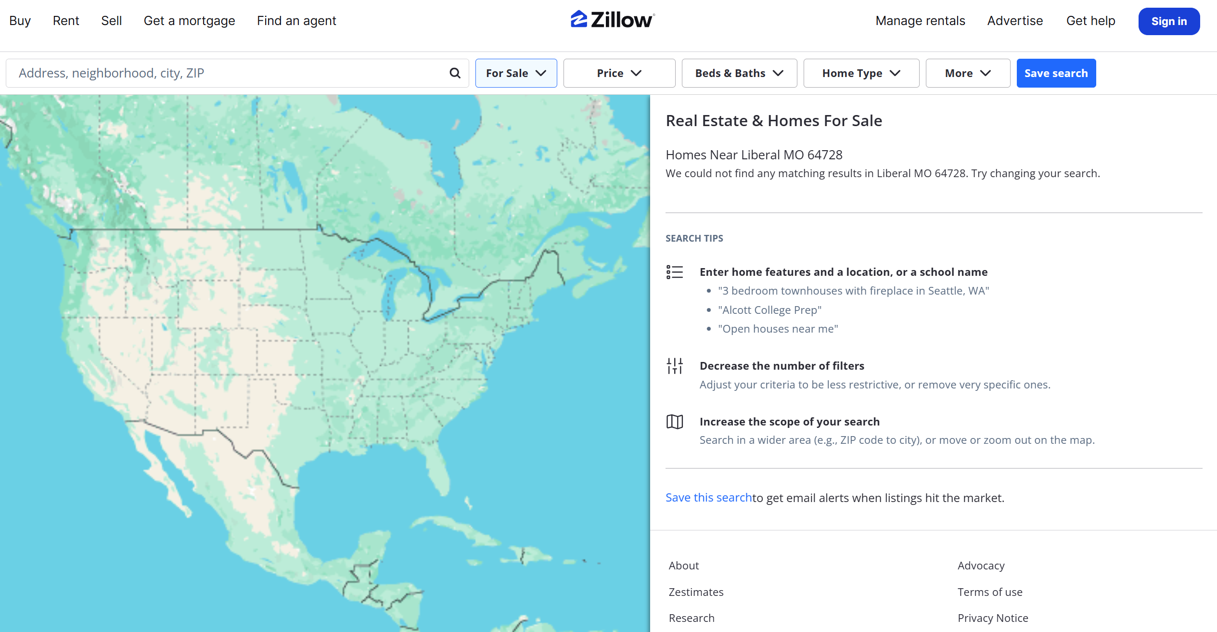Click the Home Type chevron icon
Viewport: 1217px width, 632px height.
[x=896, y=73]
